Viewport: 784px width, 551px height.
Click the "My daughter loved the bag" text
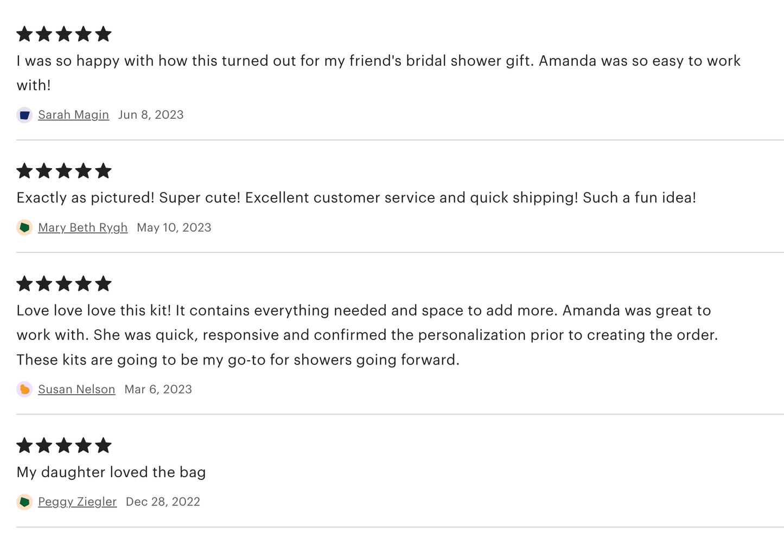(x=111, y=472)
